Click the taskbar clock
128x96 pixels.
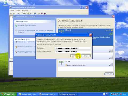125,94
